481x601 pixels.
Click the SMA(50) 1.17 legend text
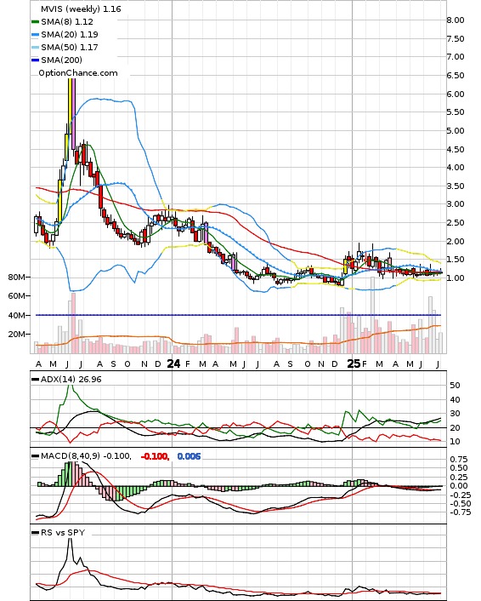coord(70,47)
